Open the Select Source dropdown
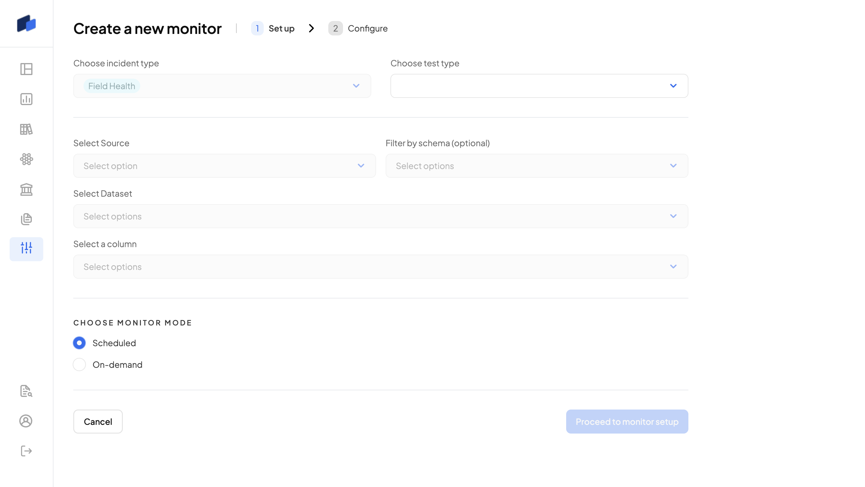865x487 pixels. tap(224, 166)
